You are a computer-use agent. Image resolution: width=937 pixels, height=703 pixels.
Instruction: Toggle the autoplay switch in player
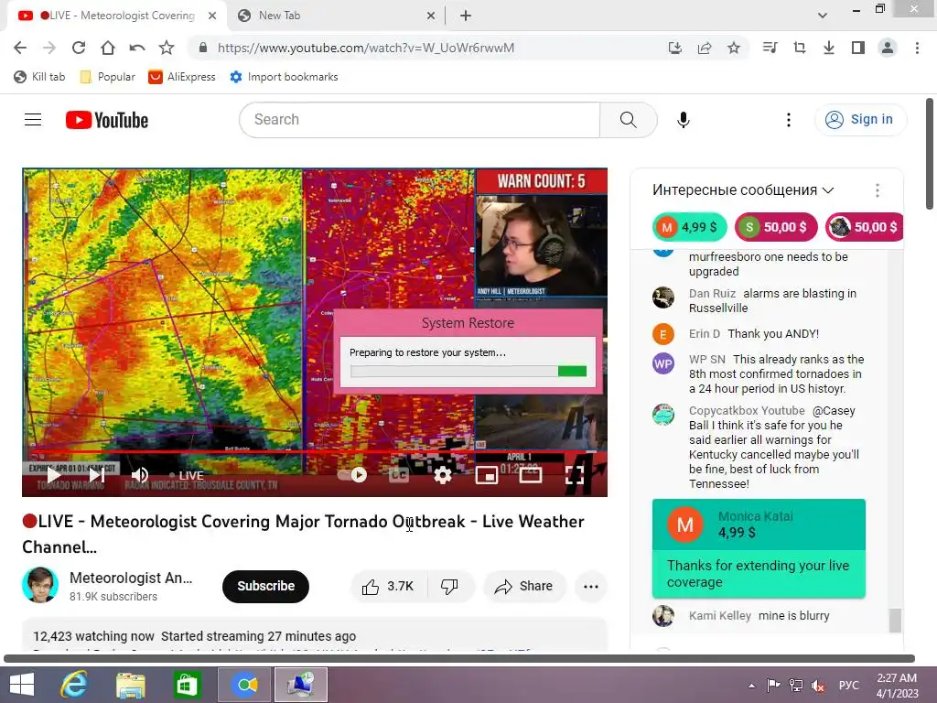tap(352, 475)
